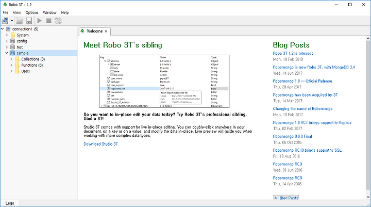Click the Connect to MongoDB toolbar icon
The height and width of the screenshot is (207, 371).
5,21
